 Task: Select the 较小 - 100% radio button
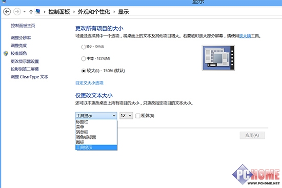83,47
